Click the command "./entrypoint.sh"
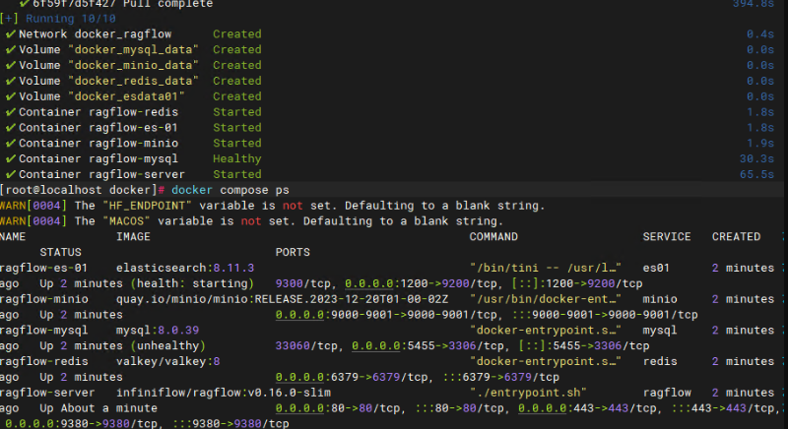The height and width of the screenshot is (429, 788). [528, 392]
